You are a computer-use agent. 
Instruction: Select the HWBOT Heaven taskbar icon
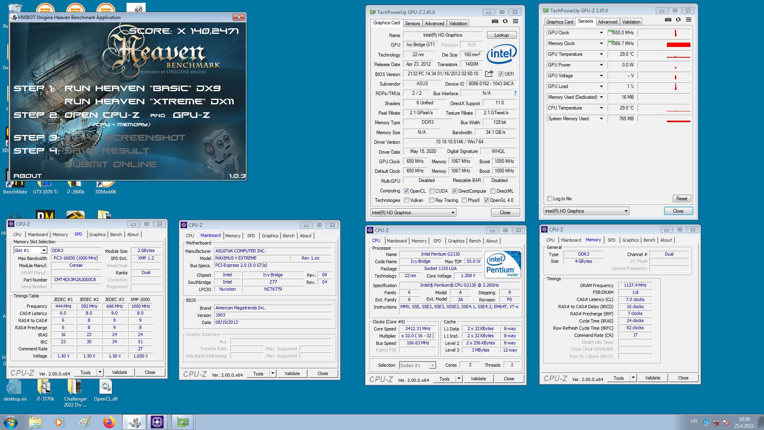134,422
